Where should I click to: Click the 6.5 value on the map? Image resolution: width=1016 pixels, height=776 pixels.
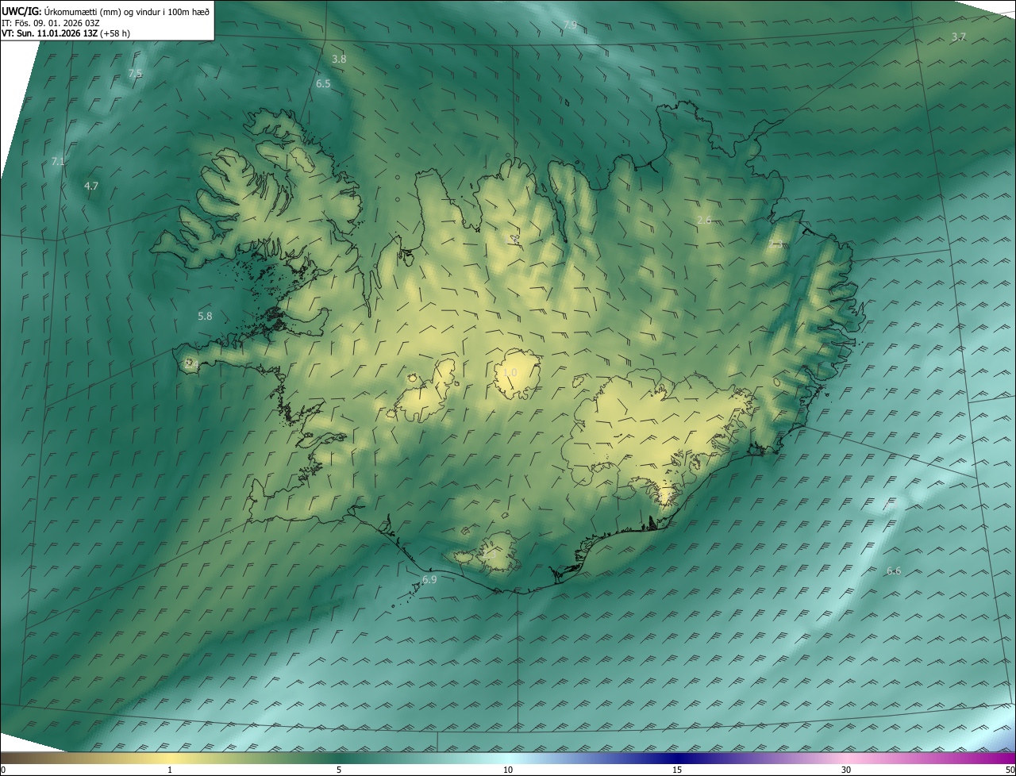tap(323, 83)
